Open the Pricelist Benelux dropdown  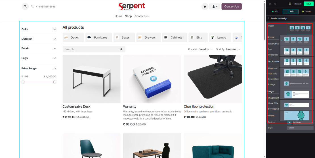[x=200, y=49]
